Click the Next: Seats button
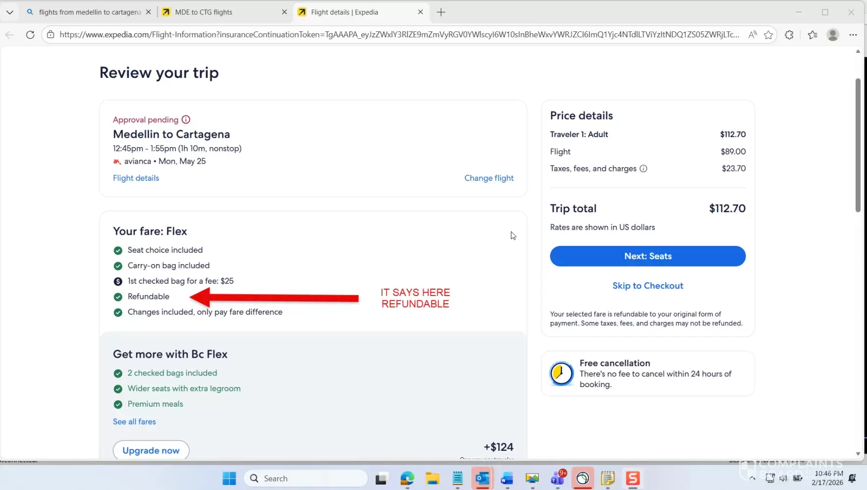The image size is (867, 490). pyautogui.click(x=647, y=256)
